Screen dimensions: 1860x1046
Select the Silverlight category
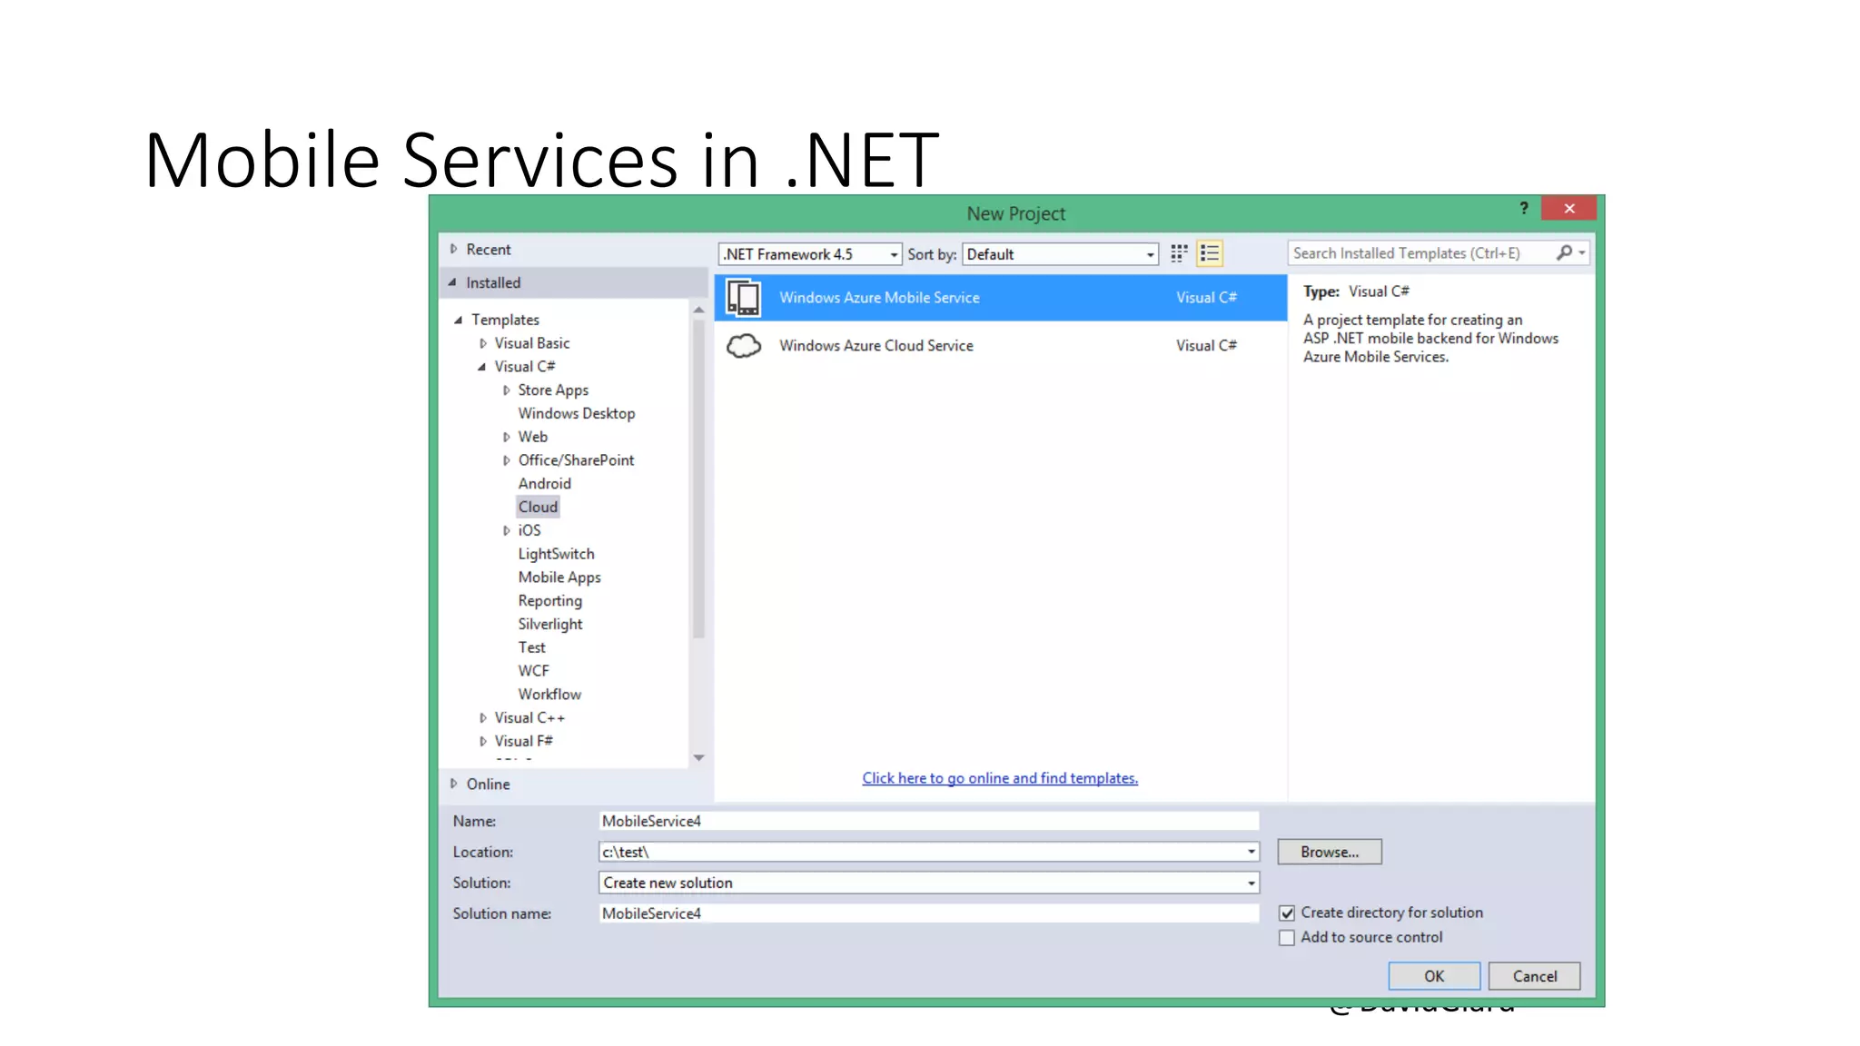(550, 625)
